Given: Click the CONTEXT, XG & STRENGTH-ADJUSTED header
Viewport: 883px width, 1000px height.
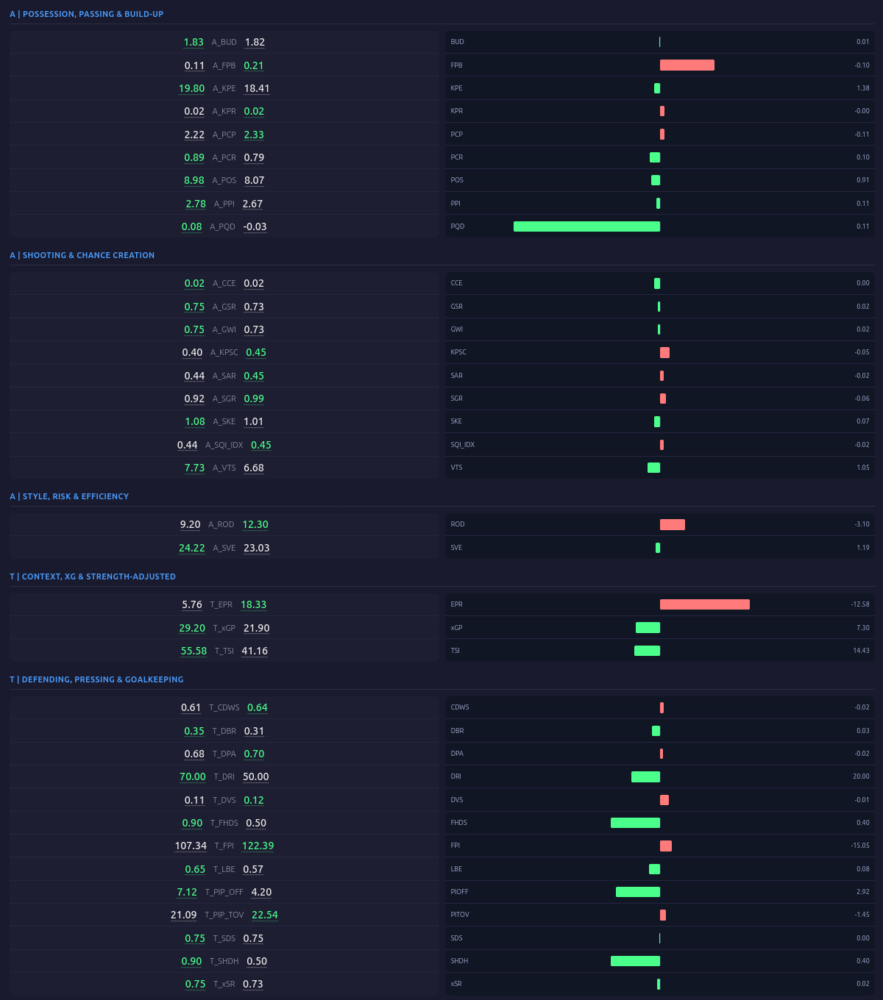Looking at the screenshot, I should pyautogui.click(x=93, y=576).
